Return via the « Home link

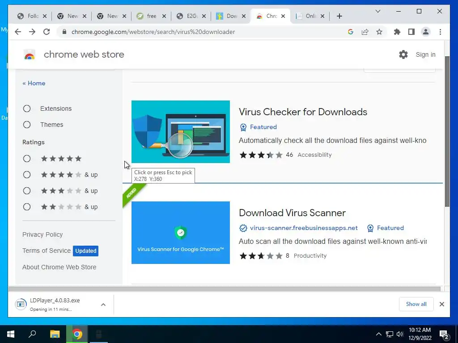coord(34,83)
